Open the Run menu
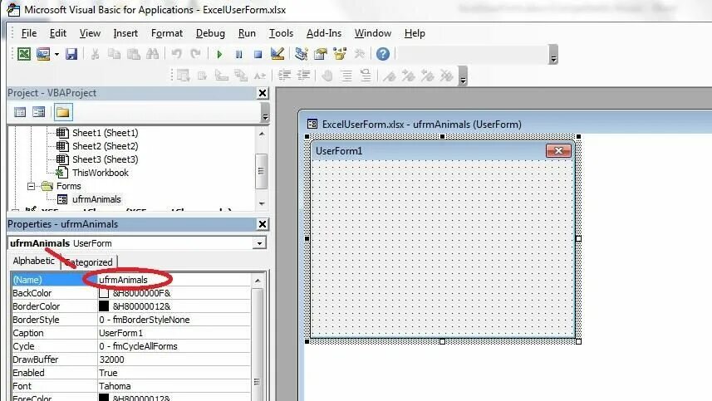Screen dimensions: 712x401 click(247, 33)
